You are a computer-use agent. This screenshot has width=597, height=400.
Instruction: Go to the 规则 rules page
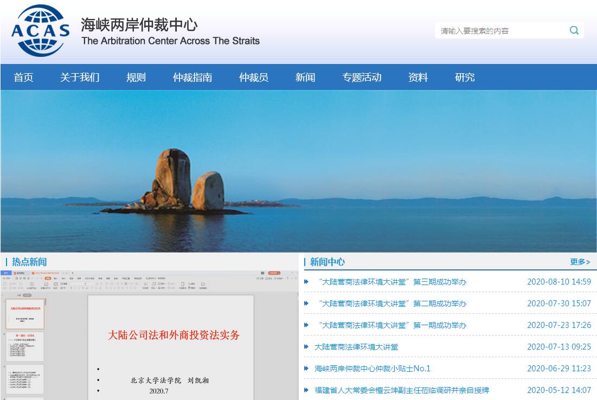[136, 78]
